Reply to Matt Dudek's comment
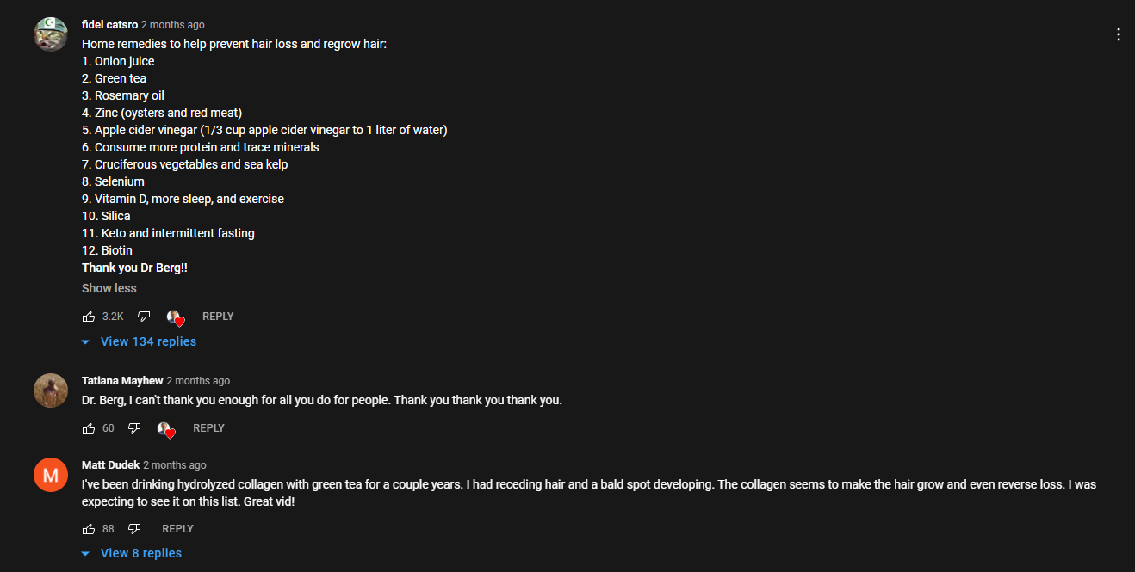This screenshot has height=572, width=1135. tap(177, 529)
